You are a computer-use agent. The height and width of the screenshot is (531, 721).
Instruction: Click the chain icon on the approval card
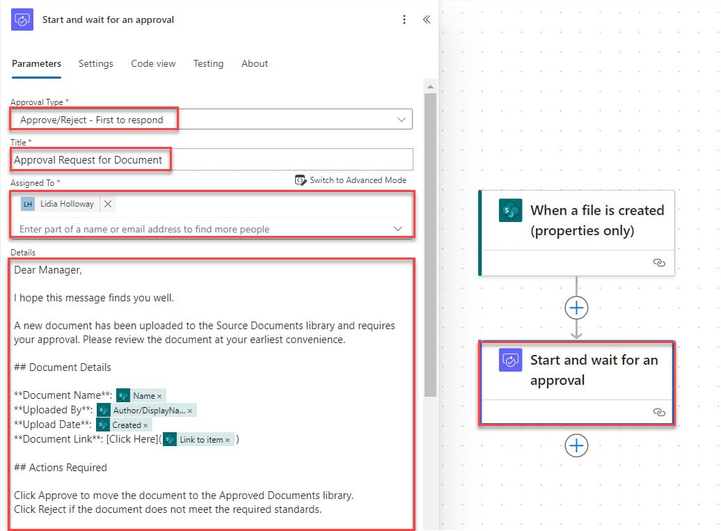pos(659,412)
